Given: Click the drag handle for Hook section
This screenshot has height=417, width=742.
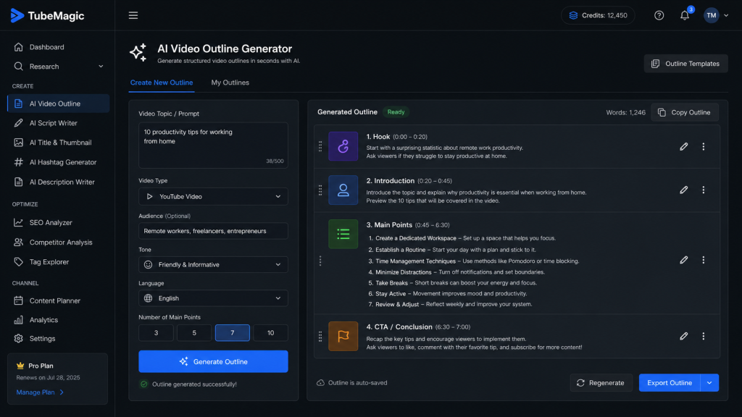Looking at the screenshot, I should pos(320,146).
